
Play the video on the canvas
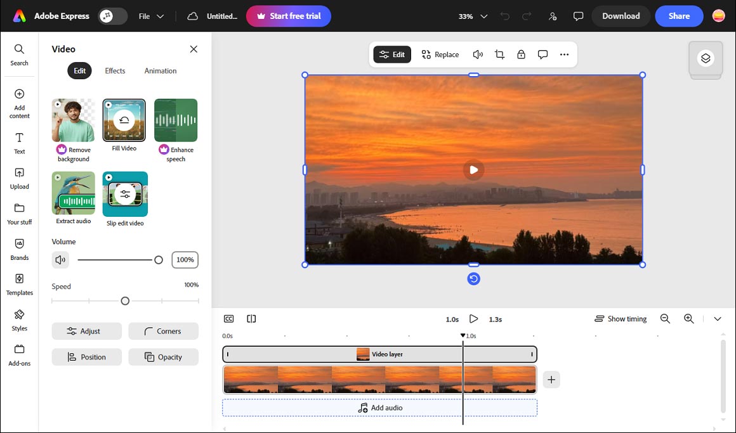473,170
